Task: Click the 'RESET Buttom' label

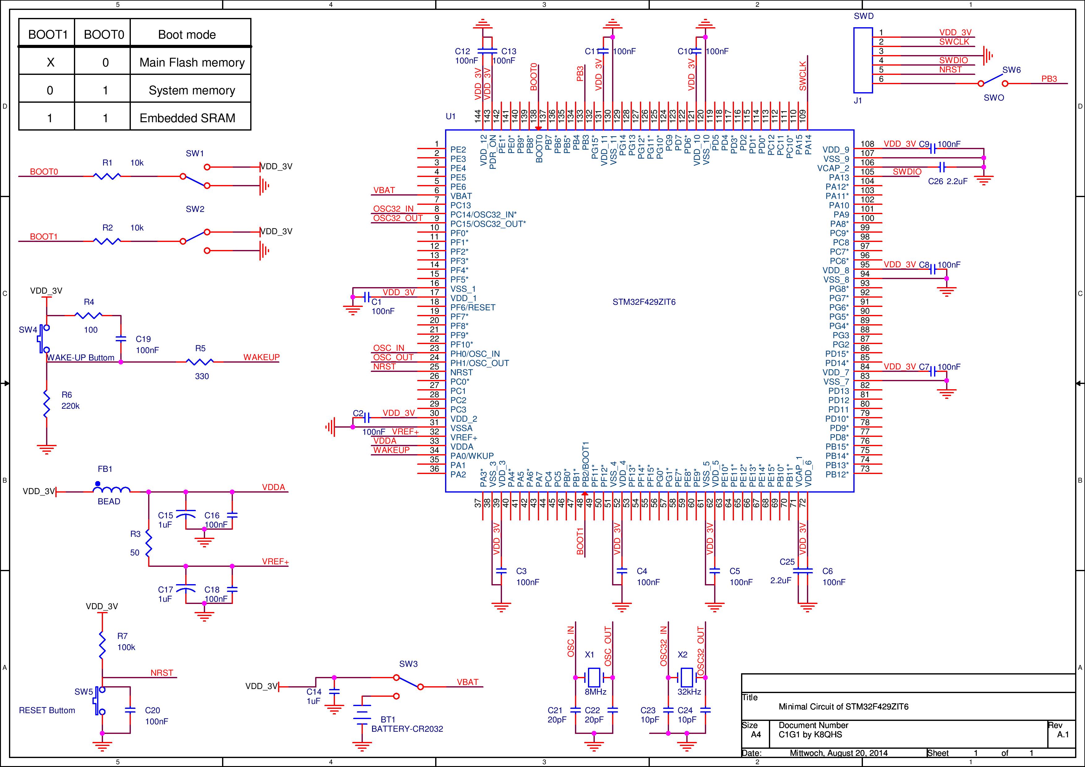Action: (x=47, y=710)
